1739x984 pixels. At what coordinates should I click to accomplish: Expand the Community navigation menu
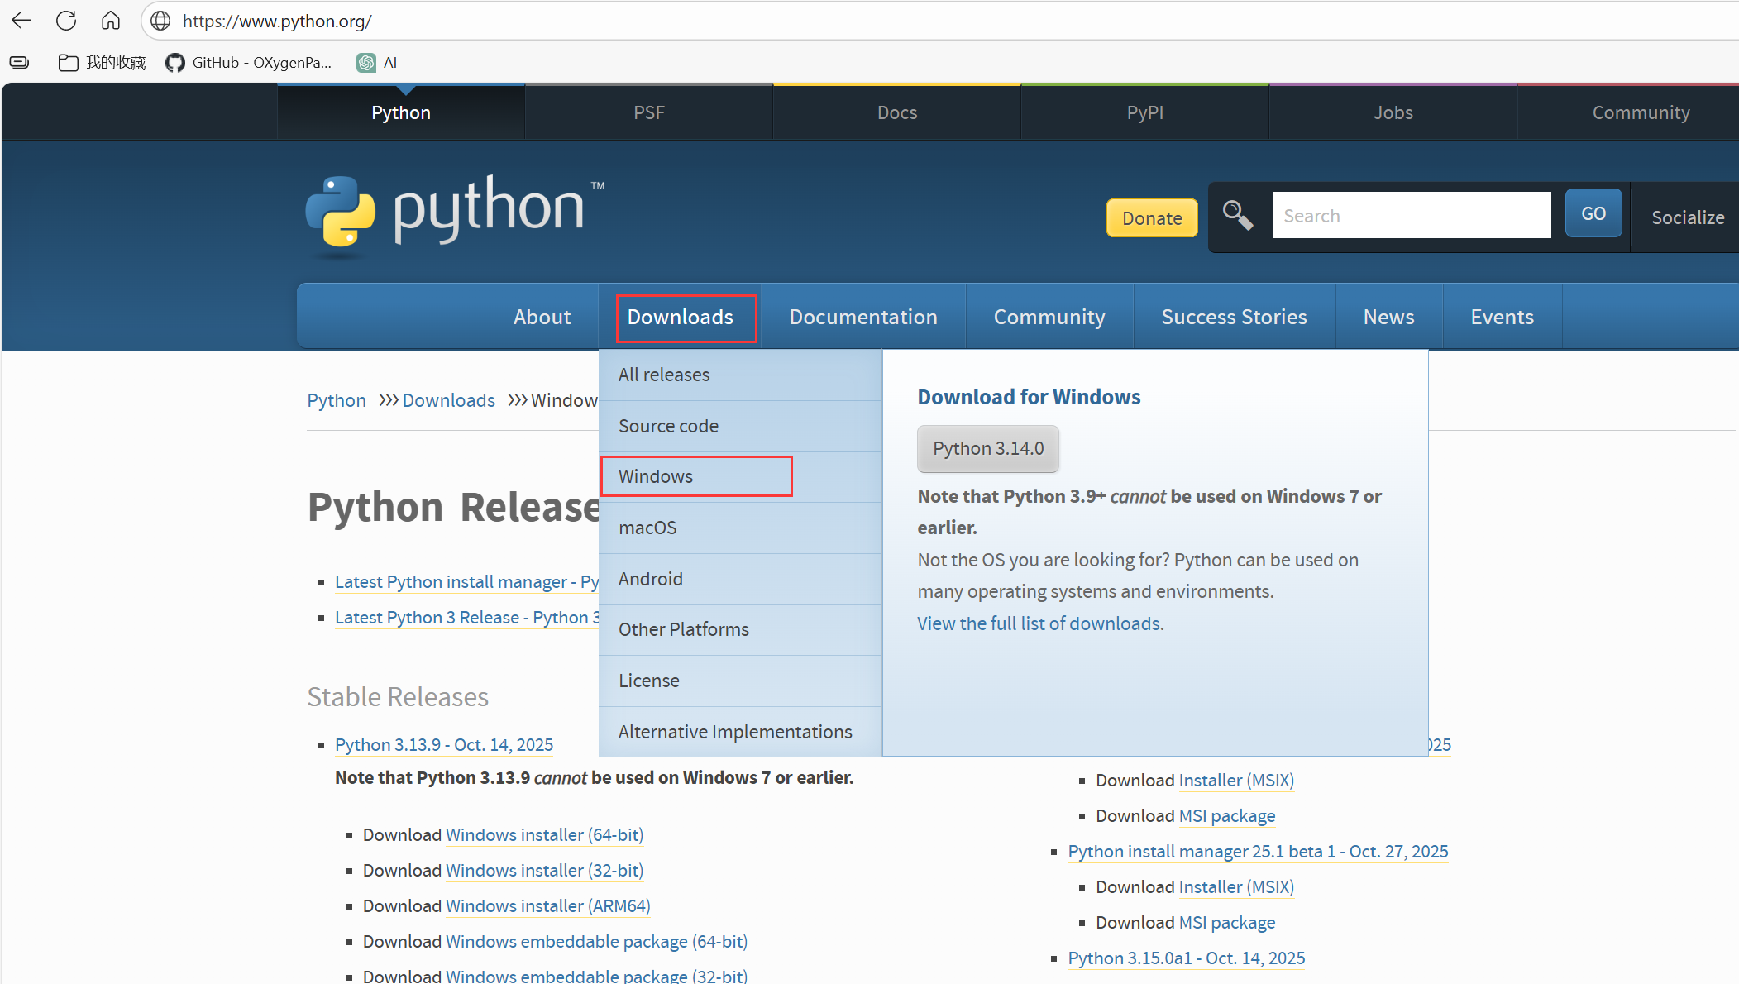1049,317
